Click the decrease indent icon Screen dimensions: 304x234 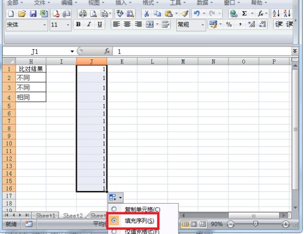tap(279, 25)
